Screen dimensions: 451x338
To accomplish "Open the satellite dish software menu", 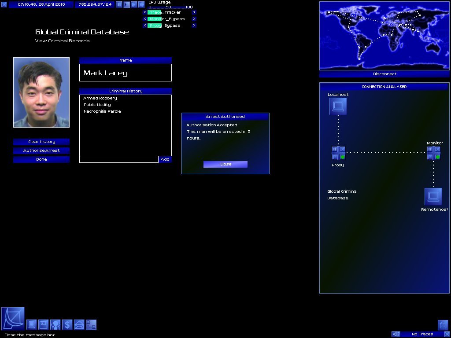I will pos(13,319).
